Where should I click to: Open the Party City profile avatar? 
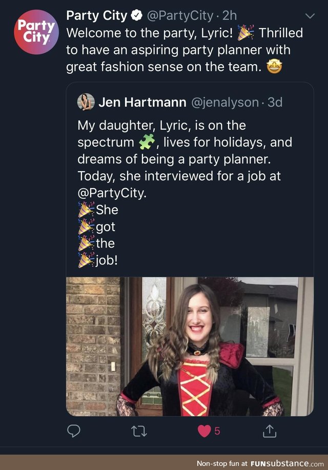pyautogui.click(x=36, y=32)
